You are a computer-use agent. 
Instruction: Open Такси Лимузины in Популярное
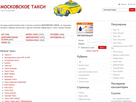[119, 39]
